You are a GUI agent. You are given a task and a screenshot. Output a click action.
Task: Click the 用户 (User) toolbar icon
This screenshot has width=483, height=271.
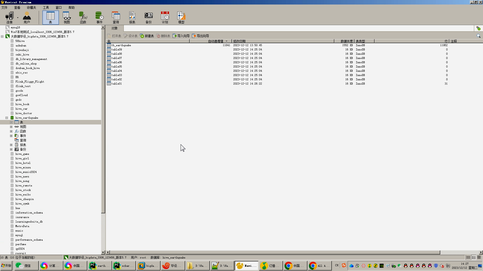coord(27,18)
